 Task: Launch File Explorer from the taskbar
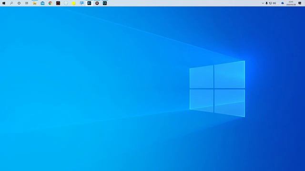[35, 3]
